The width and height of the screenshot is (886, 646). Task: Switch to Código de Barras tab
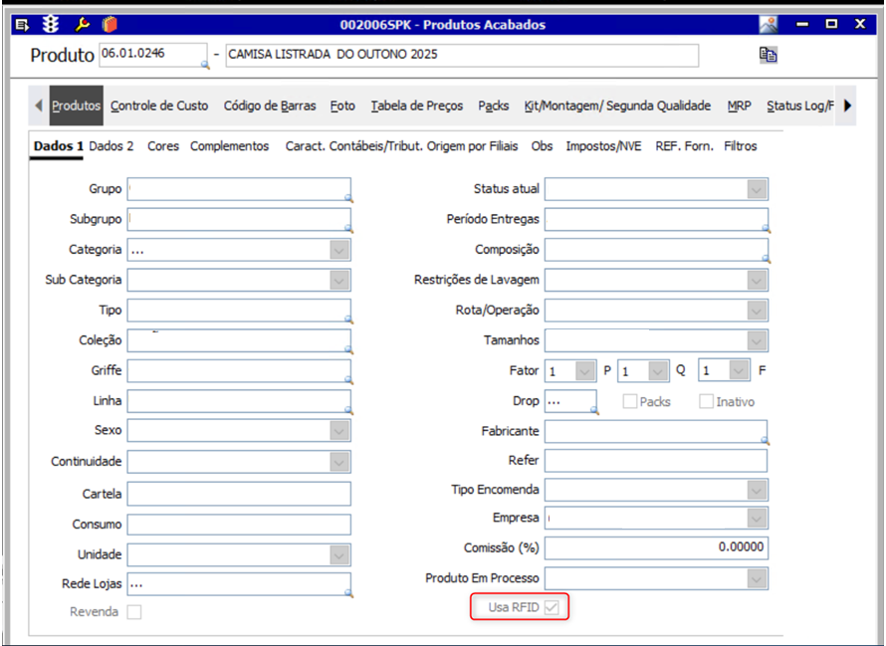tap(270, 106)
